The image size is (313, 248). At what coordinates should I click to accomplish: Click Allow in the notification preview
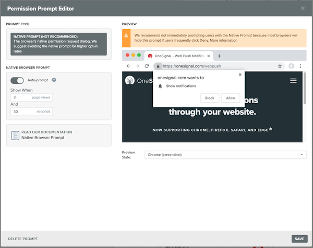[231, 98]
